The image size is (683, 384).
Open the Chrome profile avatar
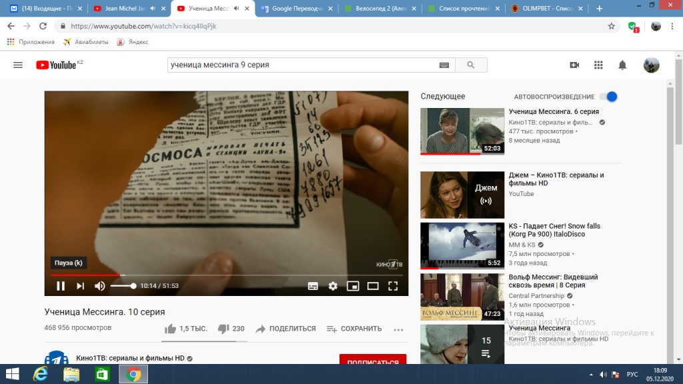click(x=656, y=26)
